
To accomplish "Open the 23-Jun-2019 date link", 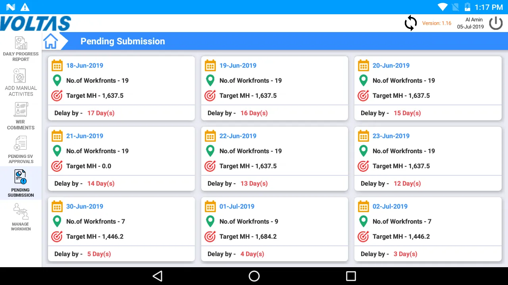I will [391, 136].
